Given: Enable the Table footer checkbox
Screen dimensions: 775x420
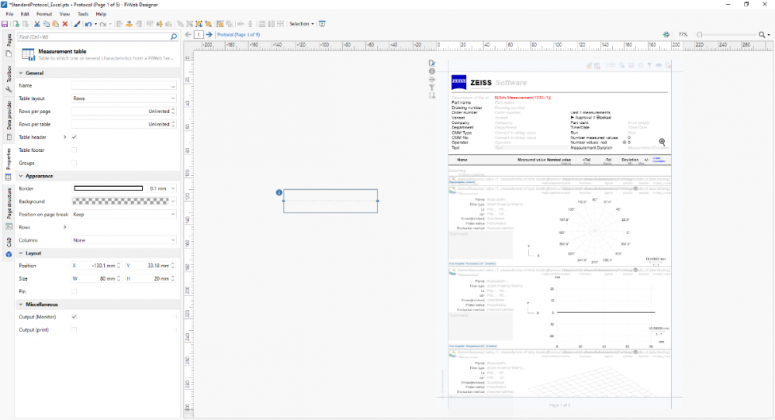Looking at the screenshot, I should click(74, 150).
